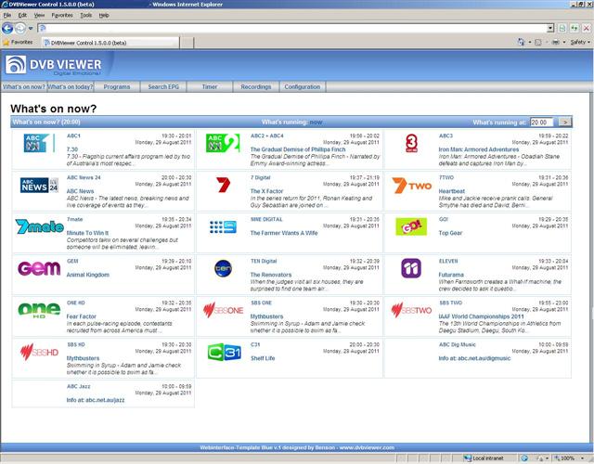594x464 pixels.
Task: Click the 7mate channel logo
Action: 39,226
